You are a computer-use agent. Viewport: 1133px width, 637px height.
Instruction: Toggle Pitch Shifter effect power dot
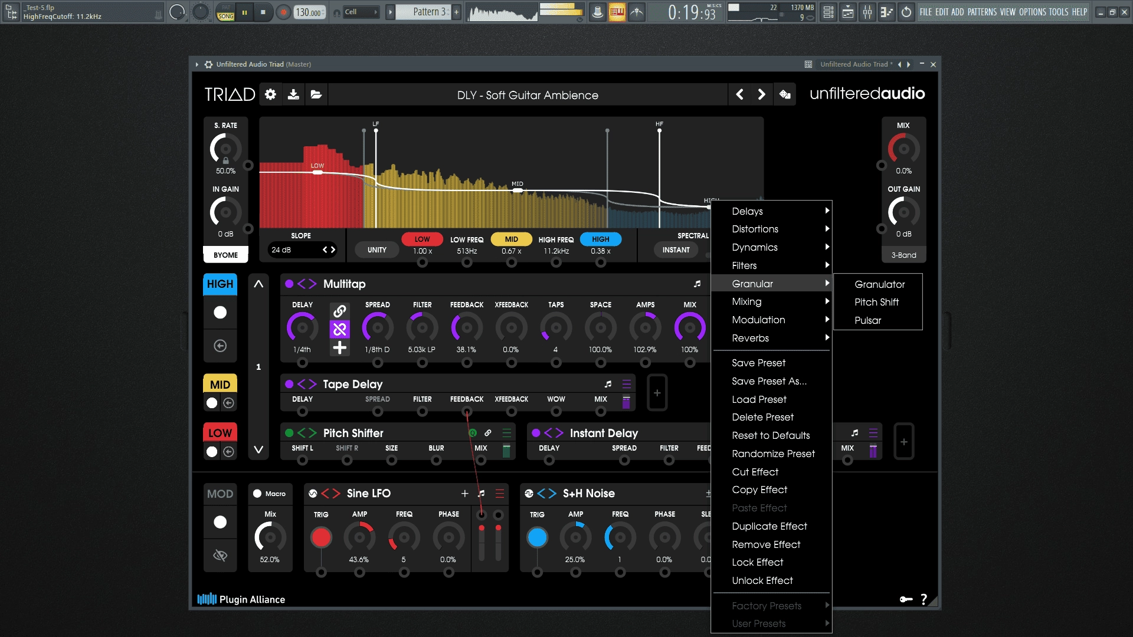(x=289, y=433)
